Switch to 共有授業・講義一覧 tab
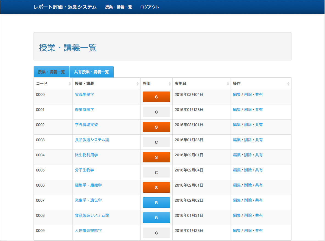The width and height of the screenshot is (325, 241). coord(91,72)
